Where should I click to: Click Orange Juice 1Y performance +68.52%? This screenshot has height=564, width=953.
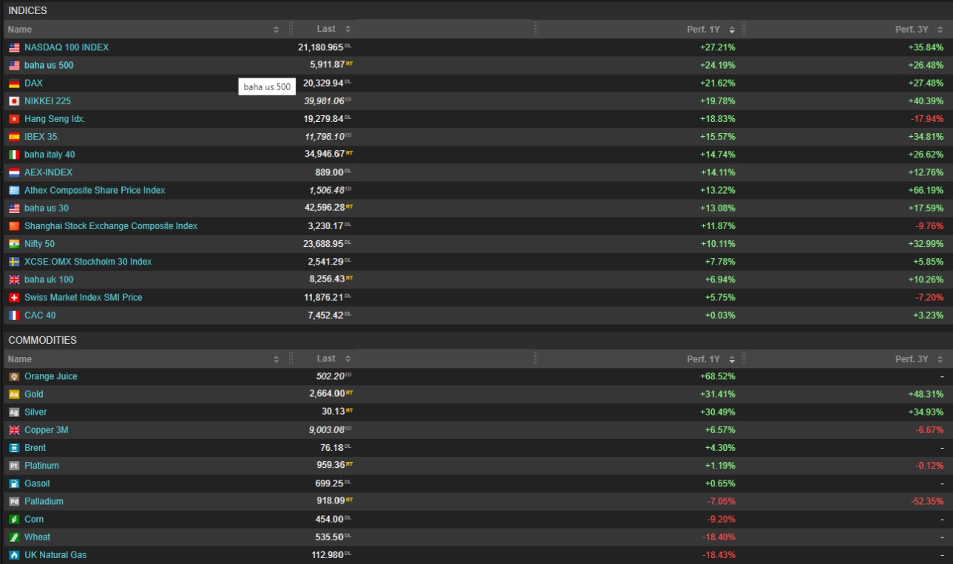(718, 377)
